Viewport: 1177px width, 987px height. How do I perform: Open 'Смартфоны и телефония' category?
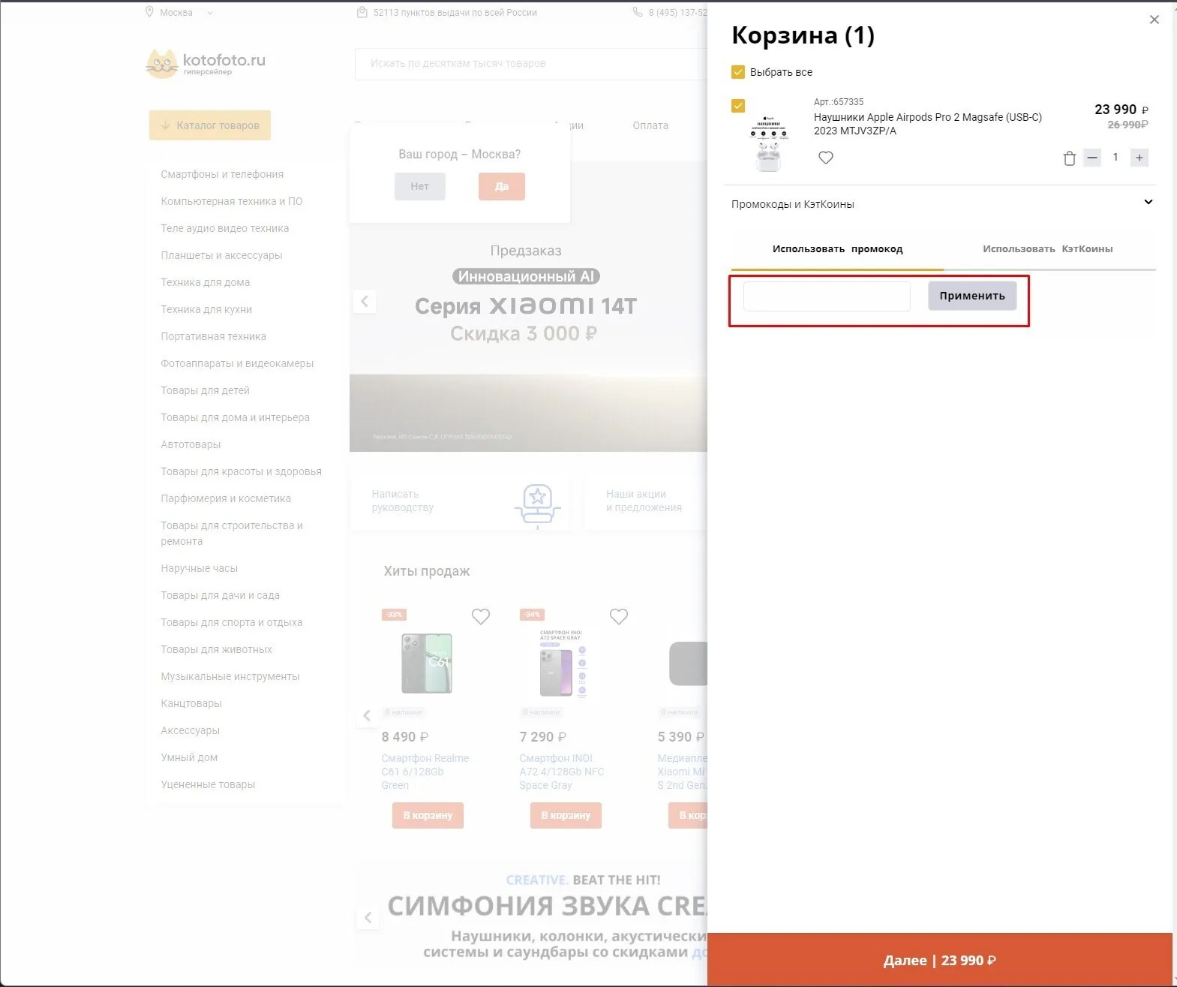(x=222, y=174)
